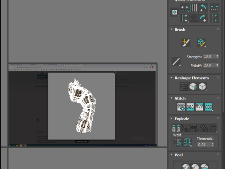Click the Set Pivot icon in Quick Transform
This screenshot has width=225, height=169.
[175, 12]
